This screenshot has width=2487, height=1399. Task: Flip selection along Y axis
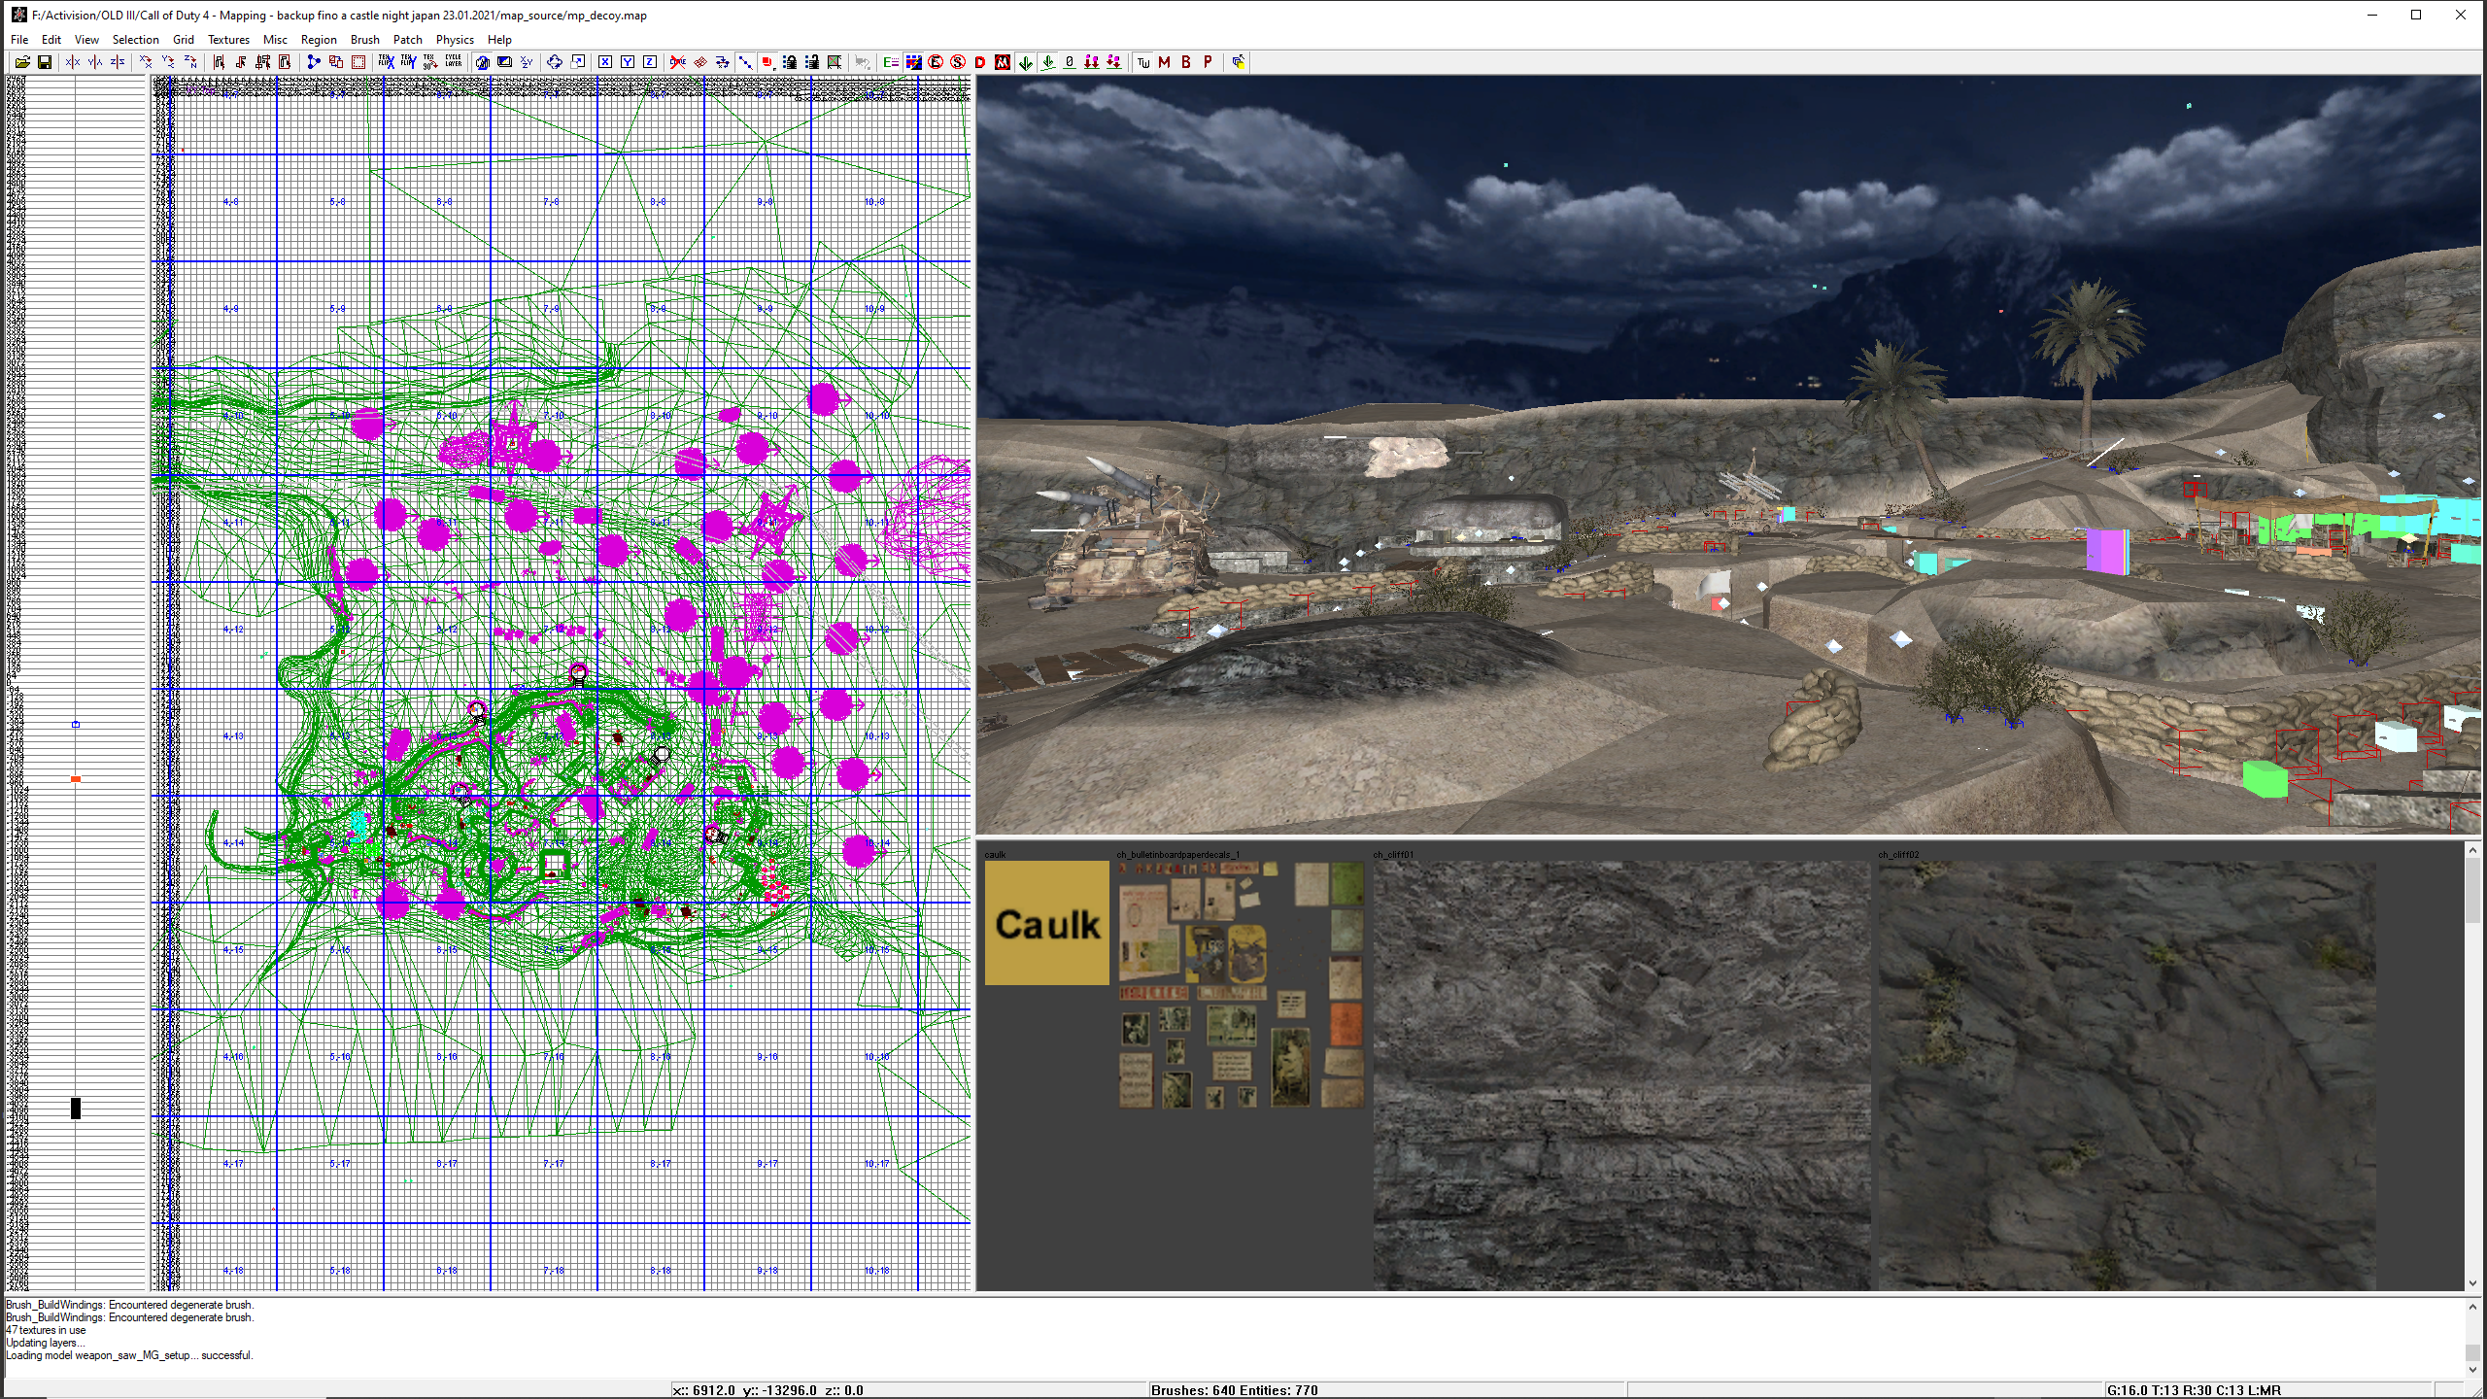click(95, 62)
